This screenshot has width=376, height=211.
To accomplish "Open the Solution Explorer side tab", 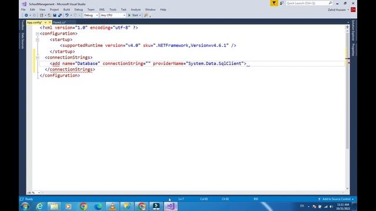I will (353, 30).
